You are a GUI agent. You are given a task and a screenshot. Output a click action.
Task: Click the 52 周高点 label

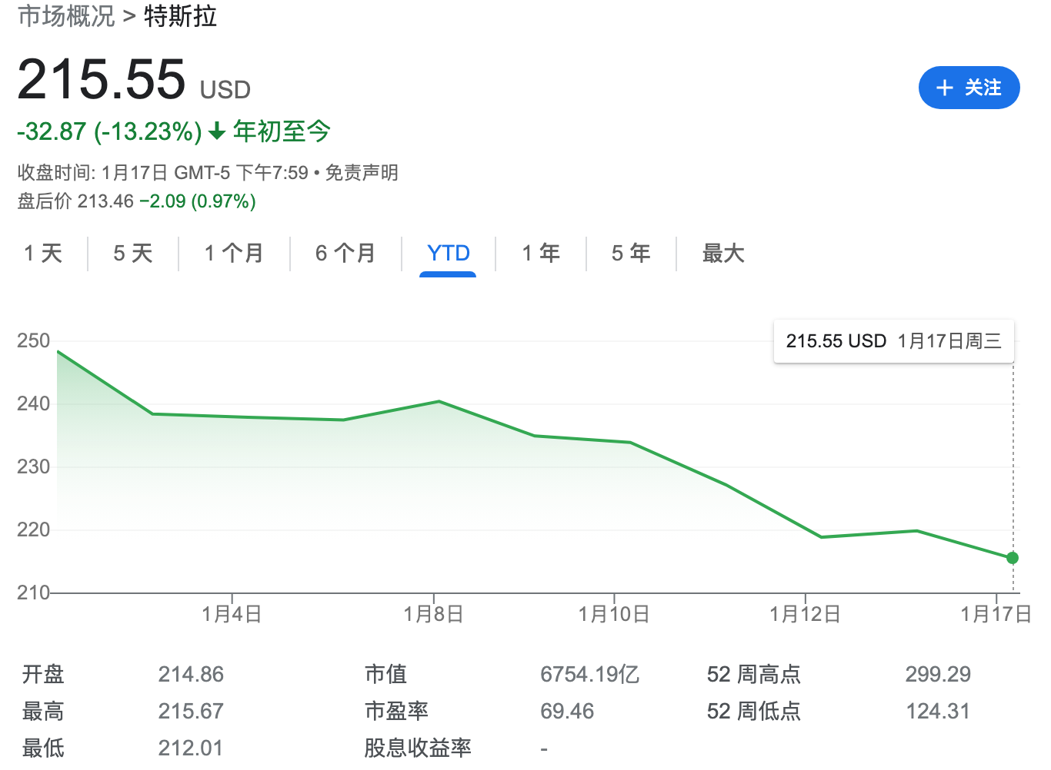(x=754, y=674)
